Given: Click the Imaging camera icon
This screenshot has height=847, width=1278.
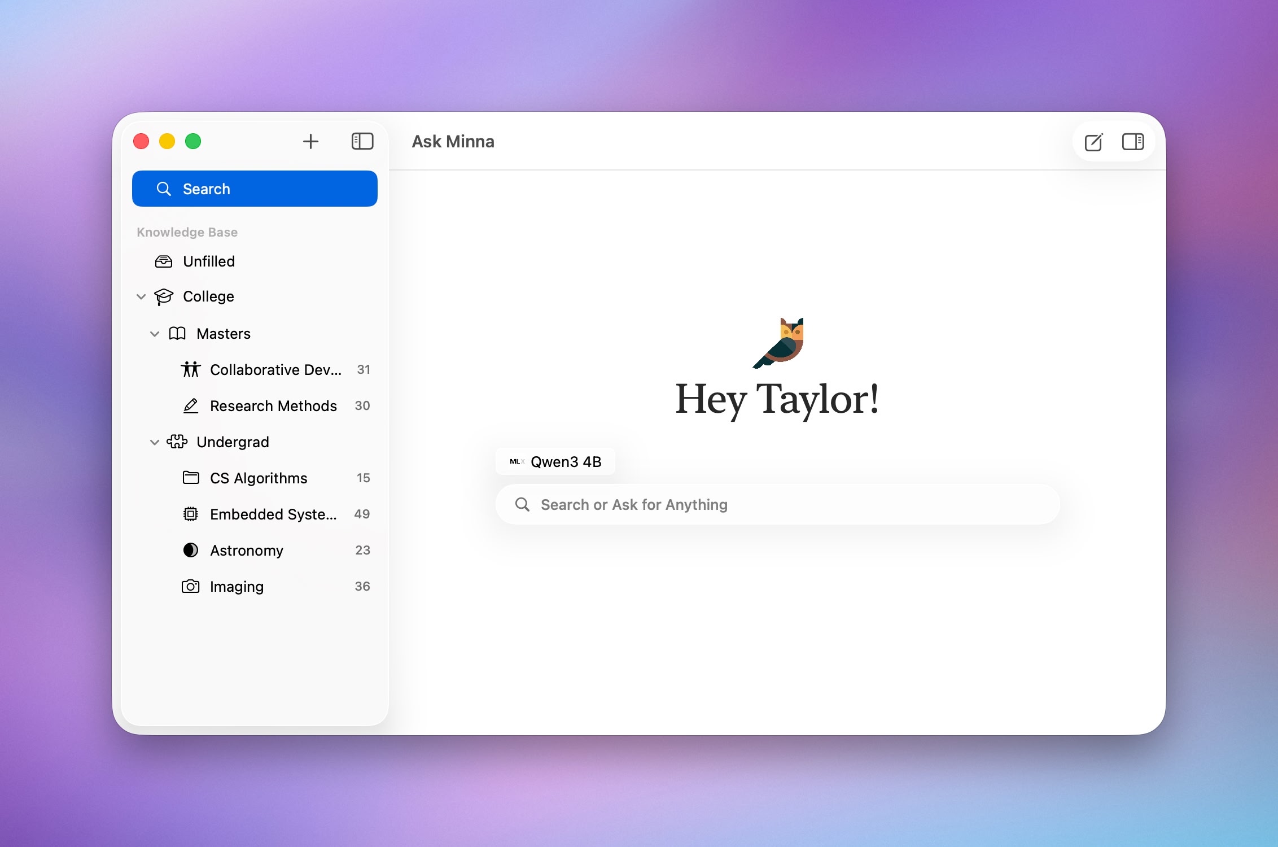Looking at the screenshot, I should [x=191, y=586].
